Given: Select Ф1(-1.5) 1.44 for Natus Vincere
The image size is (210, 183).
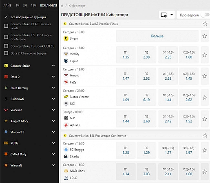Looking at the screenshot, I should click(x=168, y=98).
